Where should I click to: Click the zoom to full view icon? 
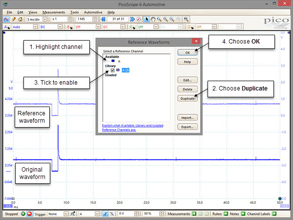(186, 19)
